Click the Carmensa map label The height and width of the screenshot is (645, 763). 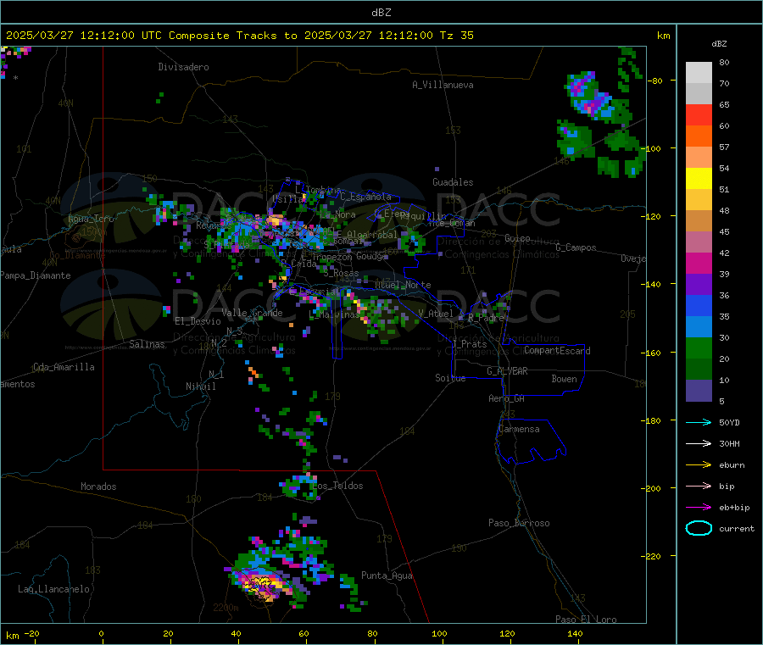coord(519,429)
